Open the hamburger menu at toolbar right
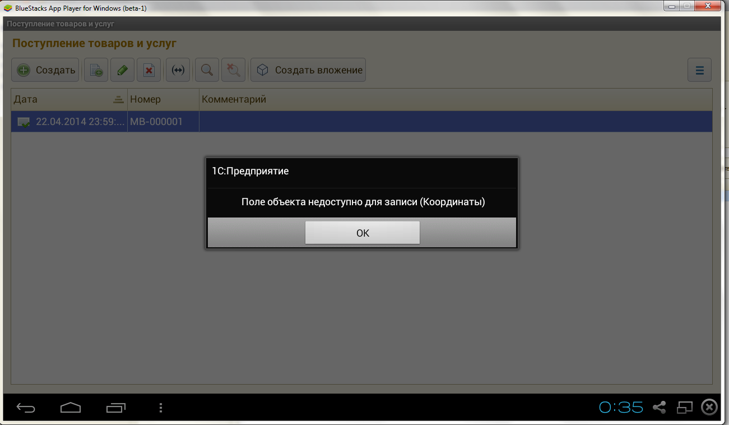This screenshot has height=425, width=729. coord(699,70)
